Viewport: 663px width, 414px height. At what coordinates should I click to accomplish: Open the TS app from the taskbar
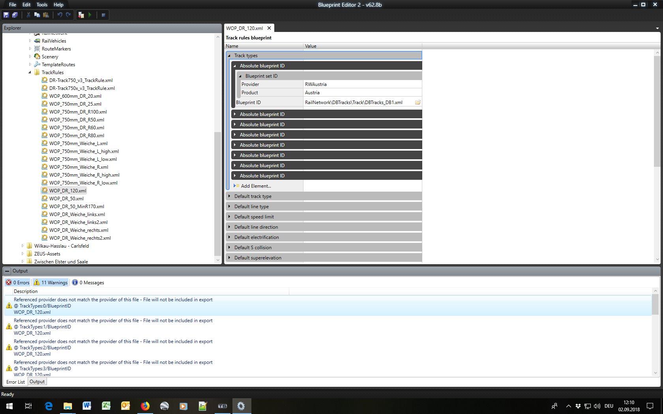[x=222, y=406]
